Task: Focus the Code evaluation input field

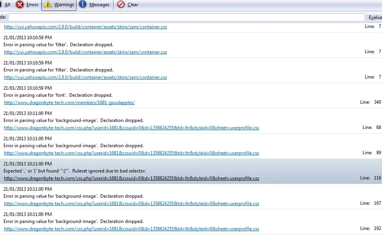Action: [x=187, y=17]
